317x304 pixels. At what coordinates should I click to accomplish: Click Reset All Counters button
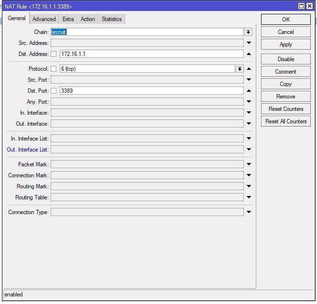tap(285, 121)
